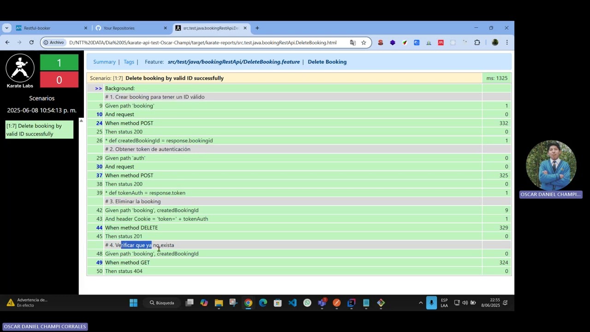Image resolution: width=590 pixels, height=332 pixels.
Task: Switch to the Restful-booker tab
Action: [x=51, y=28]
